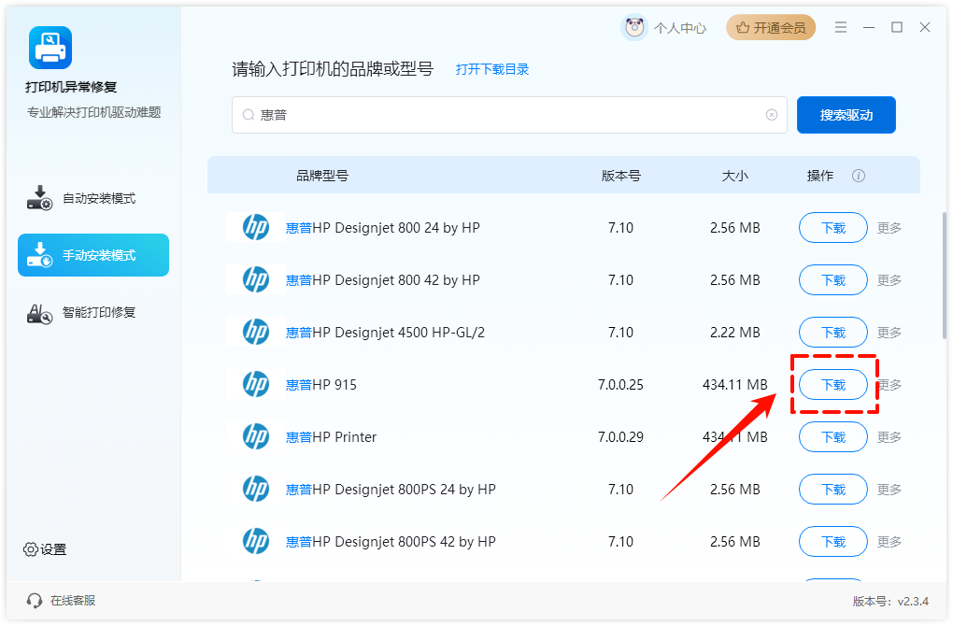Expand 更多 for Designjet 800 24
Screen dimensions: 953x626
click(889, 228)
